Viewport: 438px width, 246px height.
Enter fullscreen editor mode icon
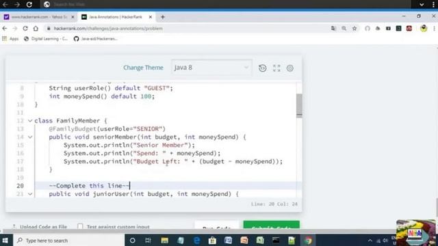click(x=276, y=68)
